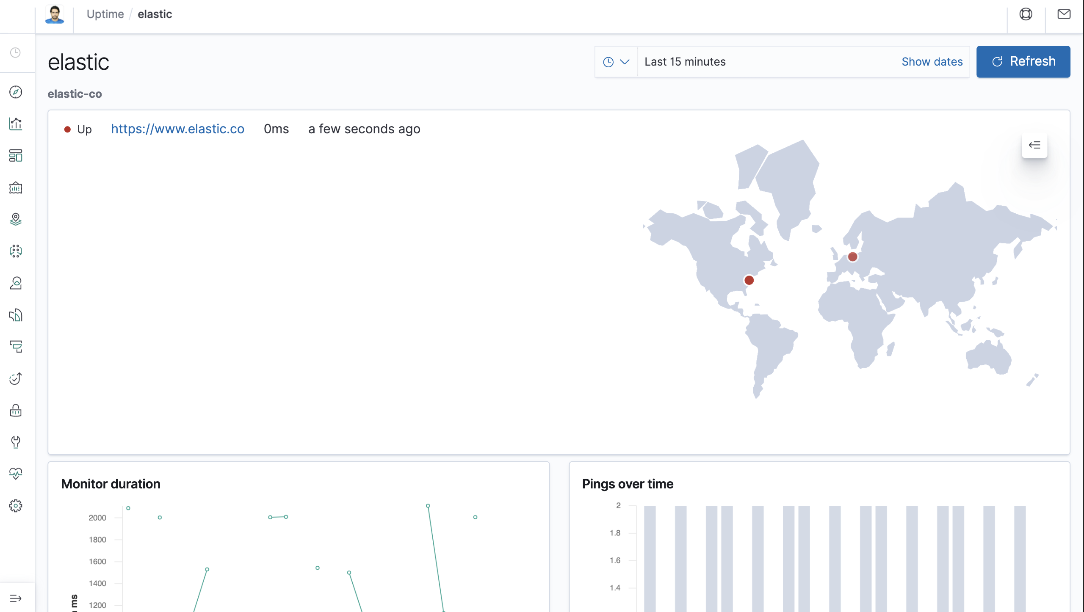Expand the sidebar navigation menu

click(x=16, y=598)
